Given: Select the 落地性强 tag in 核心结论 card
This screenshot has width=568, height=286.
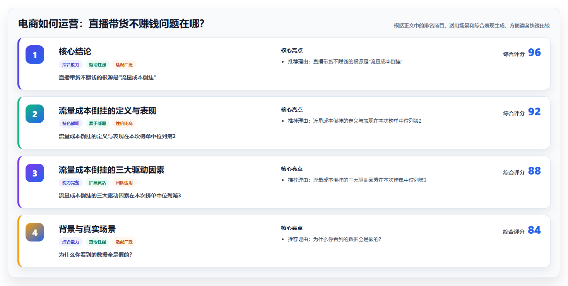Looking at the screenshot, I should pyautogui.click(x=98, y=65).
